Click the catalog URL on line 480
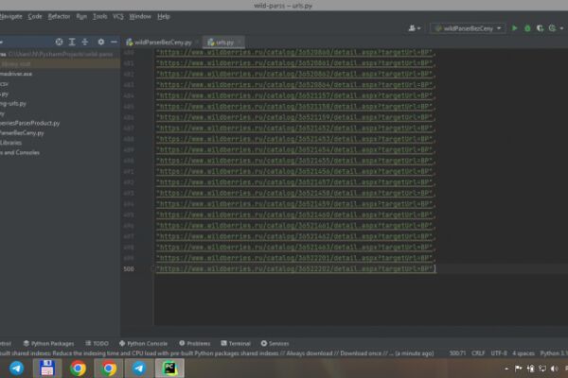This screenshot has height=378, width=568. pos(295,53)
